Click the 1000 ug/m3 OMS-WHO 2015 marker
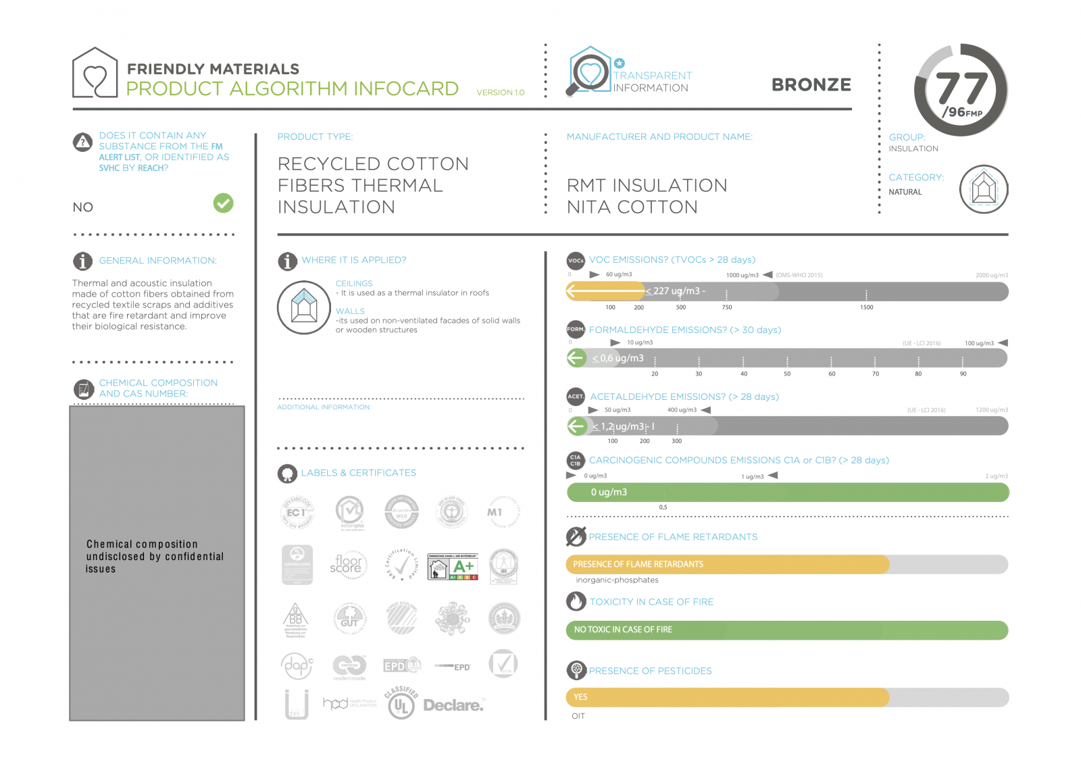The height and width of the screenshot is (764, 1081). pos(774,275)
